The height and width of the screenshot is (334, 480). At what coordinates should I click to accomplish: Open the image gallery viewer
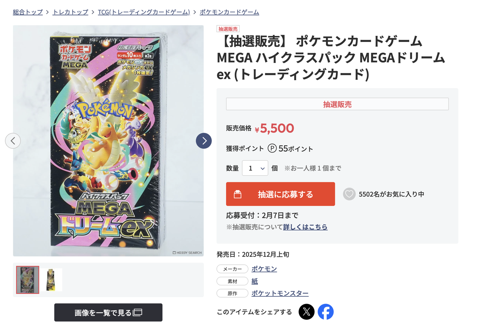click(x=108, y=312)
